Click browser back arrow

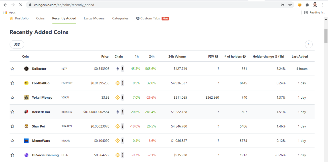pos(5,5)
